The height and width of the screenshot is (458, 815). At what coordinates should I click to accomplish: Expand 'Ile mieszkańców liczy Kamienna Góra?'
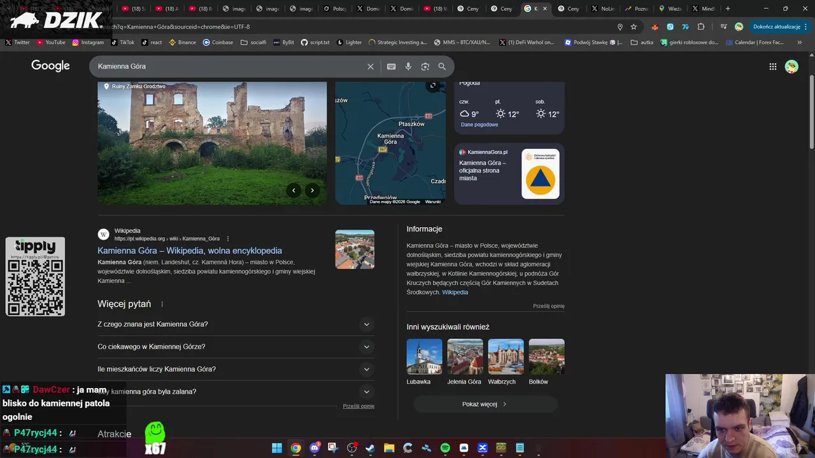point(234,369)
